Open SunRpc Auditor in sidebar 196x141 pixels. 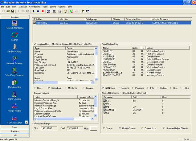point(14,120)
